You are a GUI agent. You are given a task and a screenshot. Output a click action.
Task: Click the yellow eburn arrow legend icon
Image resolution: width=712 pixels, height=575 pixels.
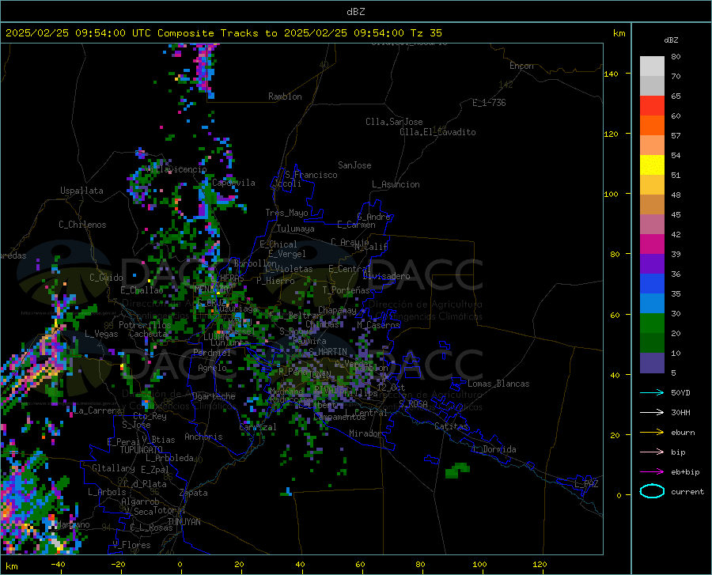click(652, 433)
